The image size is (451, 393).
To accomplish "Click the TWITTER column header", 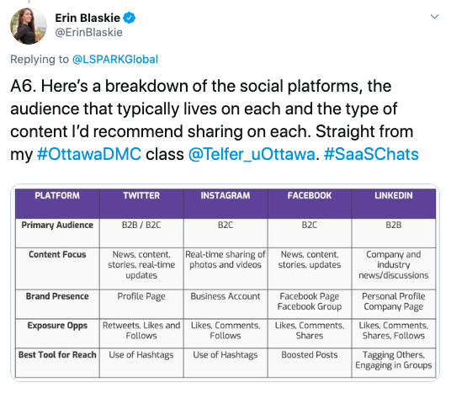I will point(141,204).
